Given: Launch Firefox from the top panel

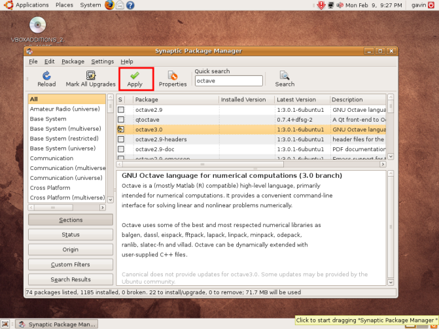Looking at the screenshot, I should (x=109, y=5).
